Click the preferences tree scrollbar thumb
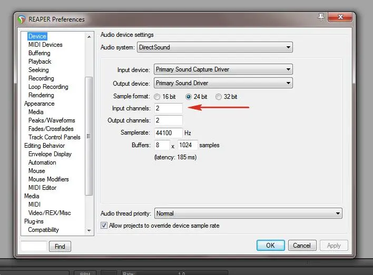The height and width of the screenshot is (275, 373). click(89, 136)
